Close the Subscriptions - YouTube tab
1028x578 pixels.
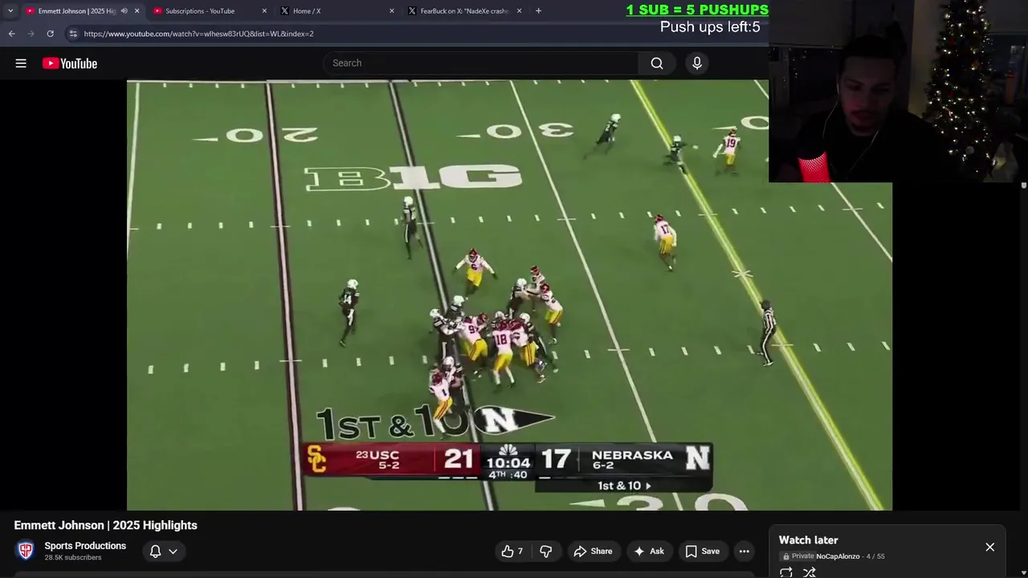click(264, 11)
